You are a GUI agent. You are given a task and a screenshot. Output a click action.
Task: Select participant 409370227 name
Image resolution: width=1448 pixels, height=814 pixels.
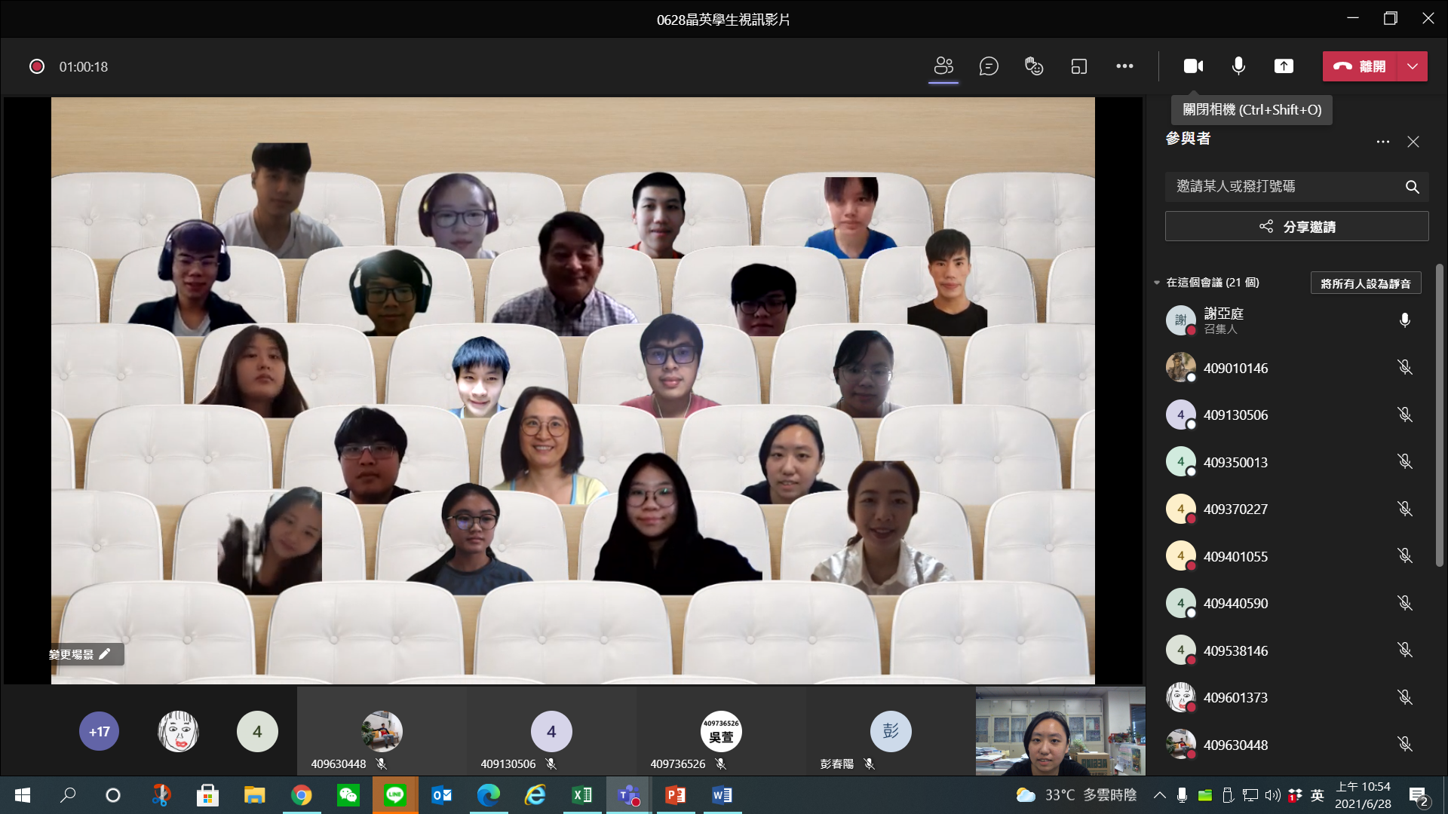point(1235,510)
